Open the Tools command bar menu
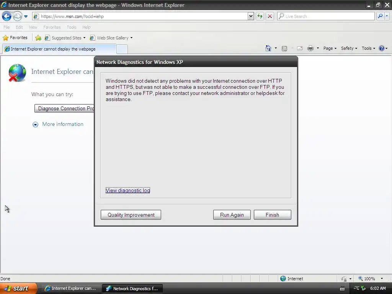 click(x=368, y=48)
